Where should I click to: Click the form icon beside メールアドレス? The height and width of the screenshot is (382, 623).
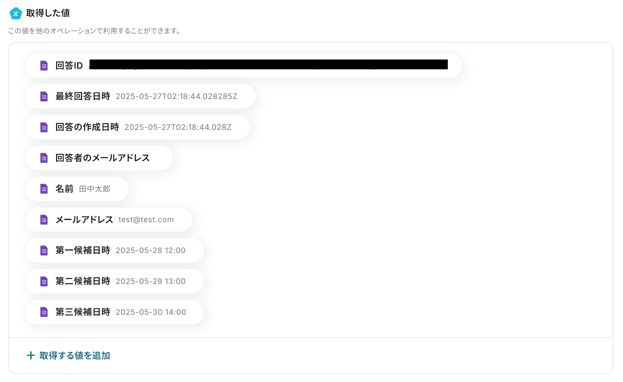[x=44, y=220]
